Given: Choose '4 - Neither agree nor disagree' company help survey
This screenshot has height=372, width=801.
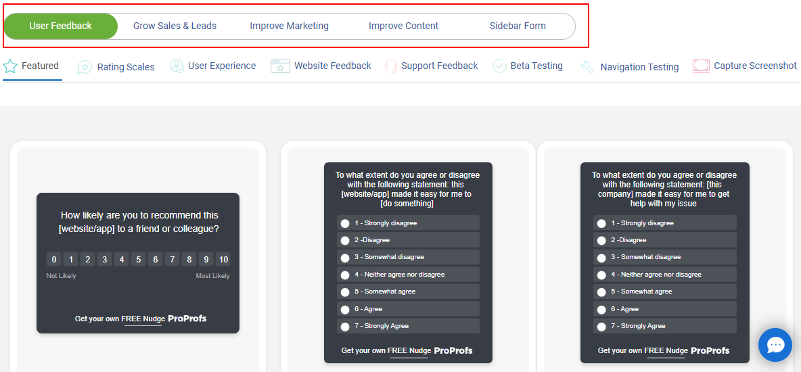Looking at the screenshot, I should 664,275.
